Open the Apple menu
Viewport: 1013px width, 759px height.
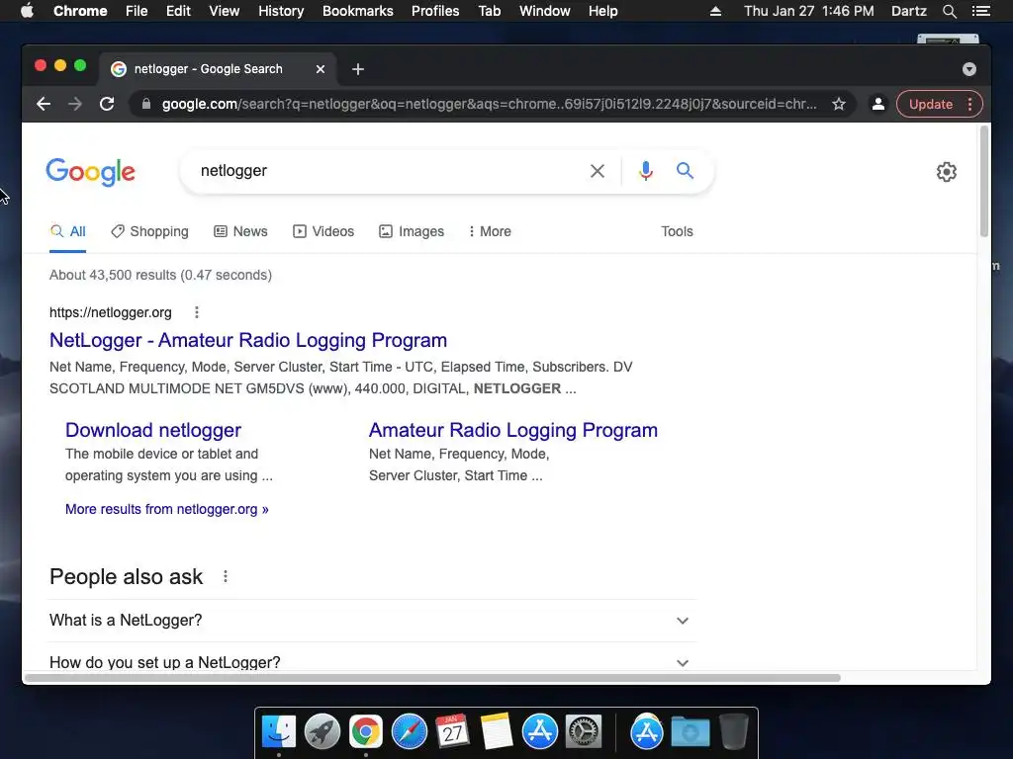point(27,11)
